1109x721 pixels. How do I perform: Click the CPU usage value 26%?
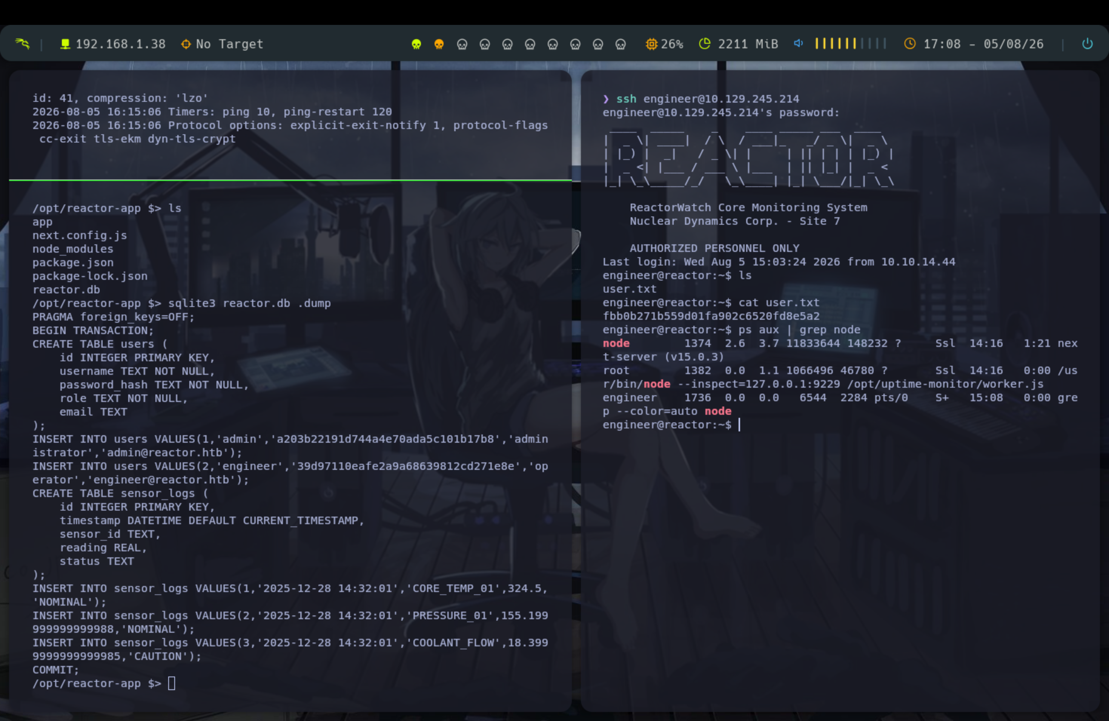pyautogui.click(x=672, y=44)
